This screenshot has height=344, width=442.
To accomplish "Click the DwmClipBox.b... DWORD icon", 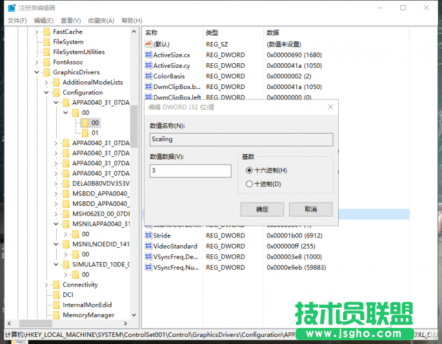I will 148,86.
